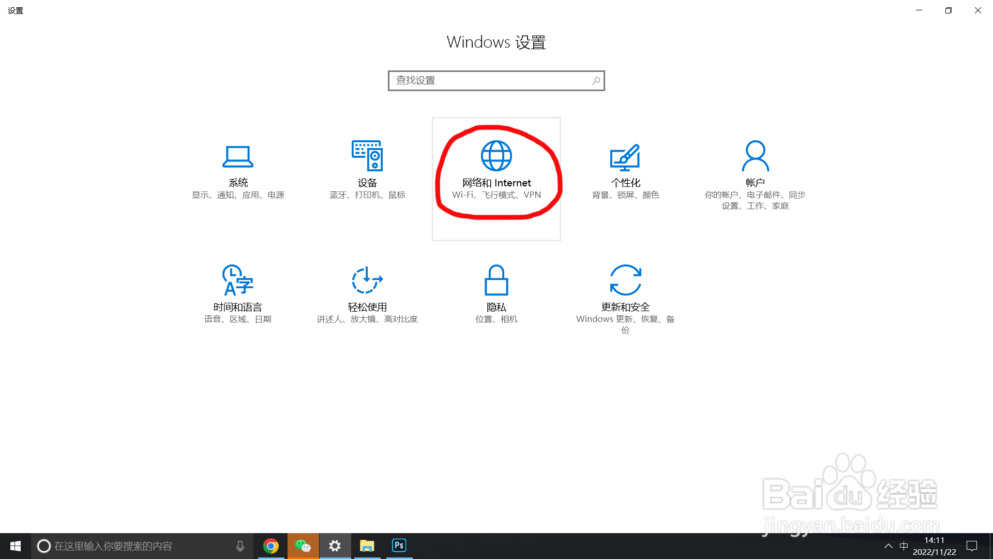
Task: Open Photoshop from the taskbar
Action: coord(399,546)
